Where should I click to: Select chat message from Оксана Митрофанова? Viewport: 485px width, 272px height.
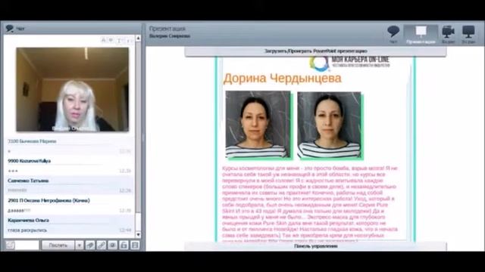69,205
